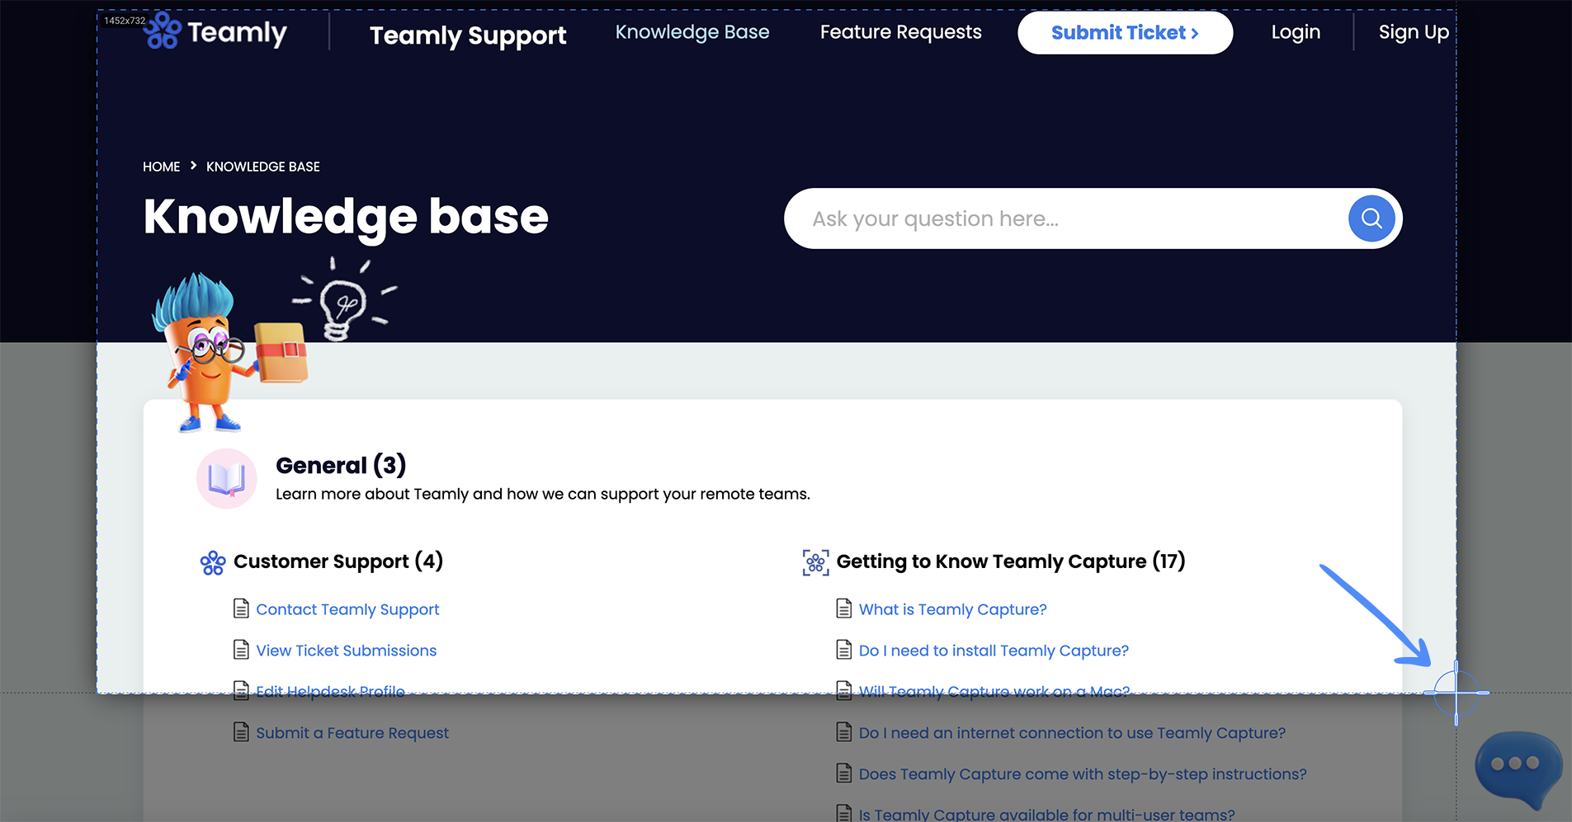Click the General book icon

[227, 478]
